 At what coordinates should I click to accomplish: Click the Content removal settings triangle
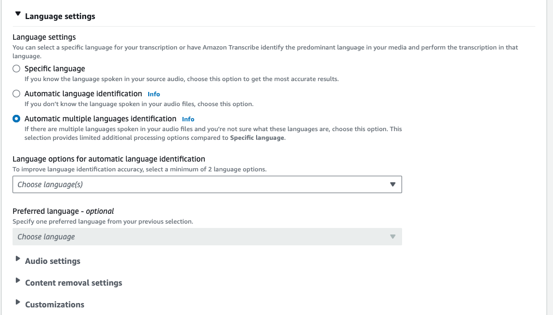(18, 282)
